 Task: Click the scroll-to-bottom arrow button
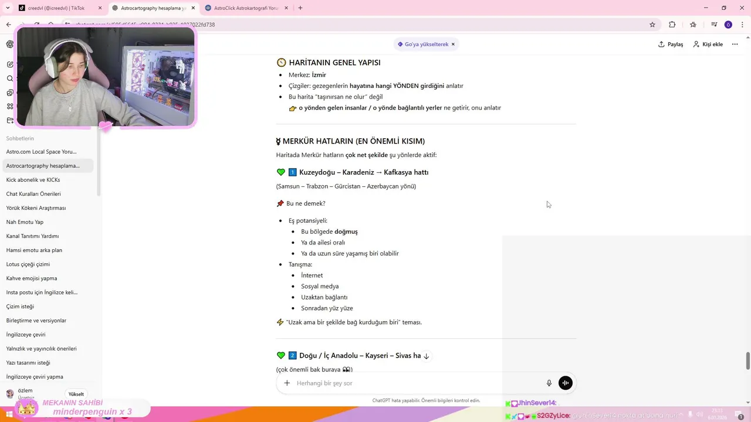tap(427, 356)
